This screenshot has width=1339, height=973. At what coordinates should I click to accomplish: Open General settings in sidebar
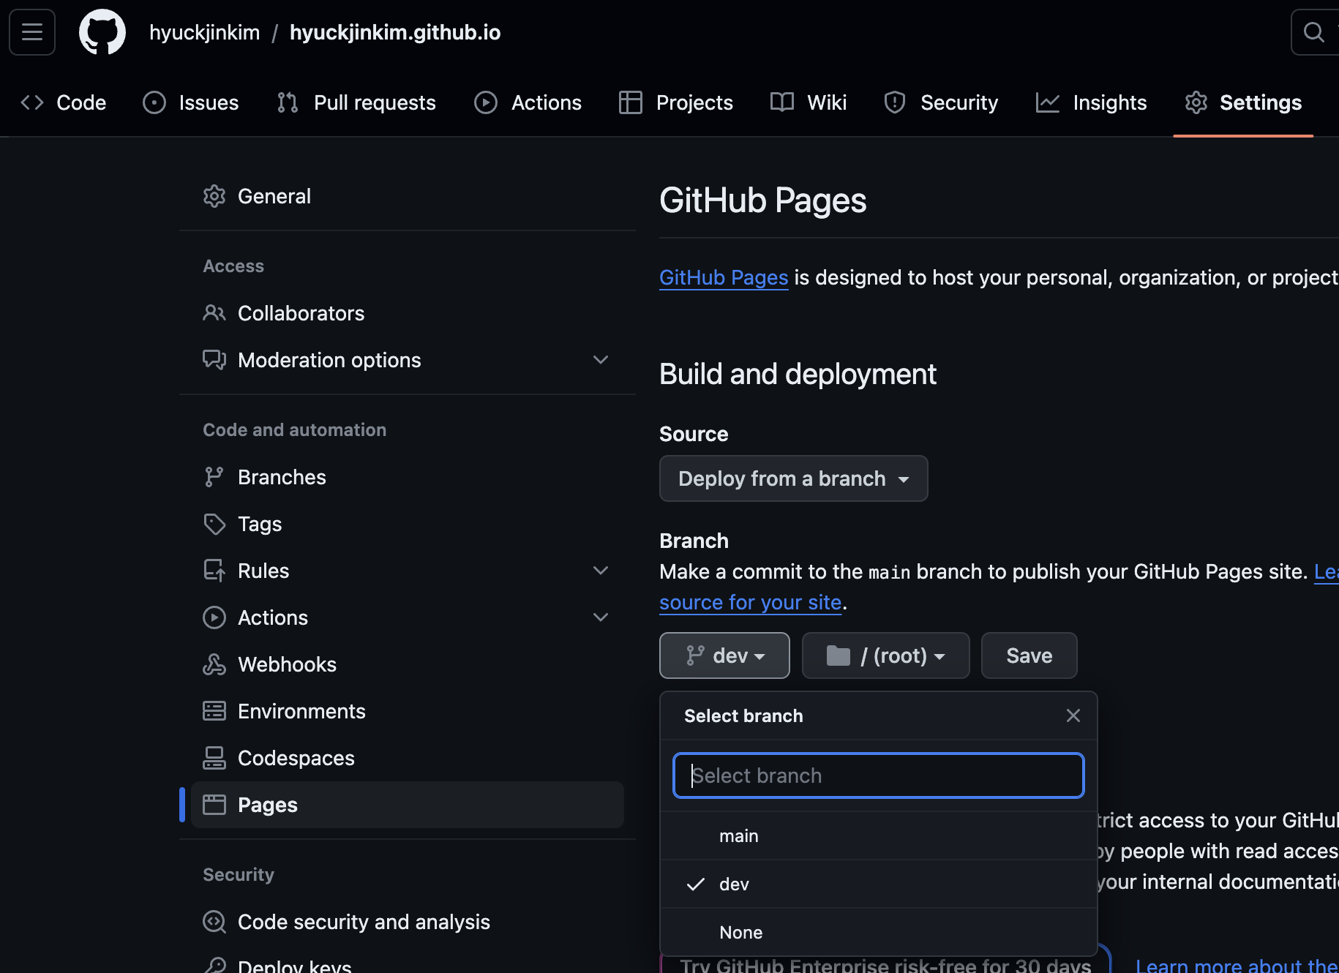tap(408, 196)
